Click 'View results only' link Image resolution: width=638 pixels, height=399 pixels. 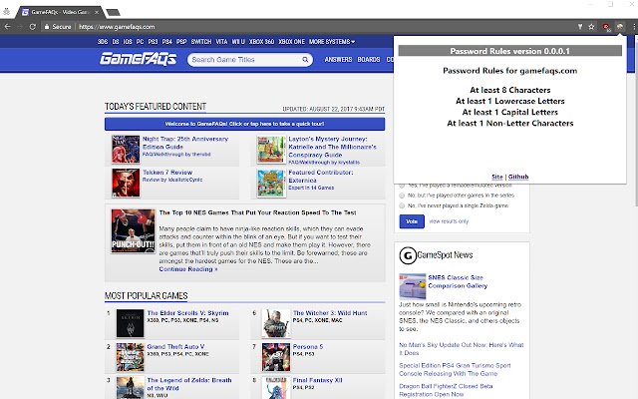point(449,221)
